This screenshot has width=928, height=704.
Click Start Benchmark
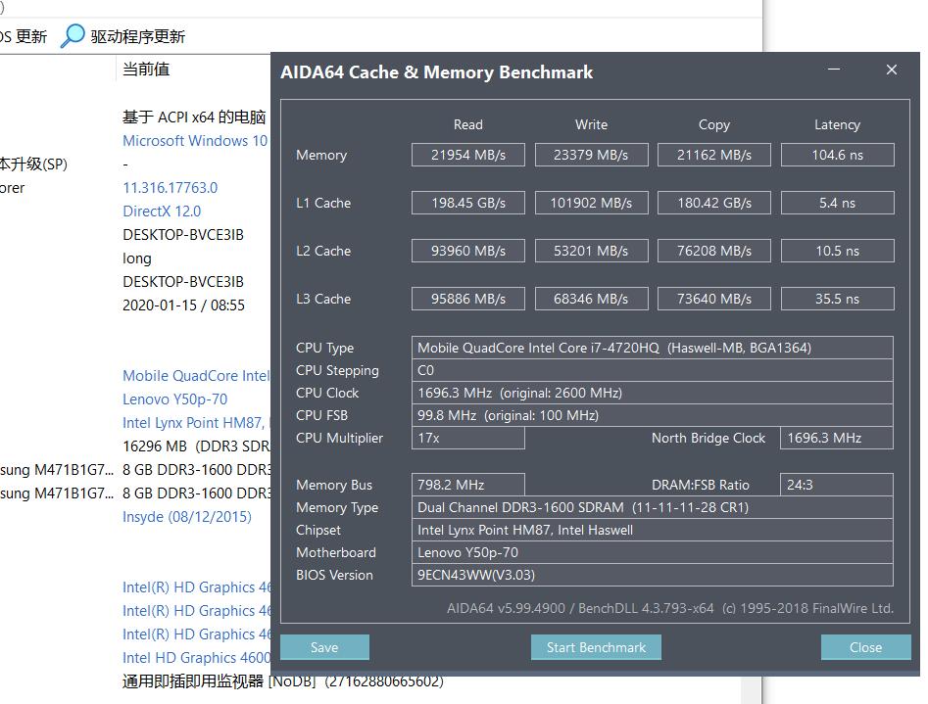596,647
